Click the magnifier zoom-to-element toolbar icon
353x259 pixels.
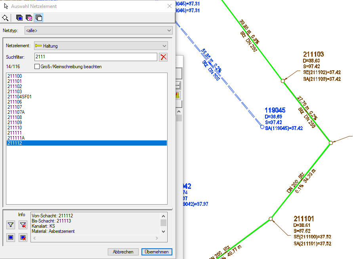click(x=5, y=17)
